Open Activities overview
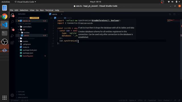 click(6, 2)
